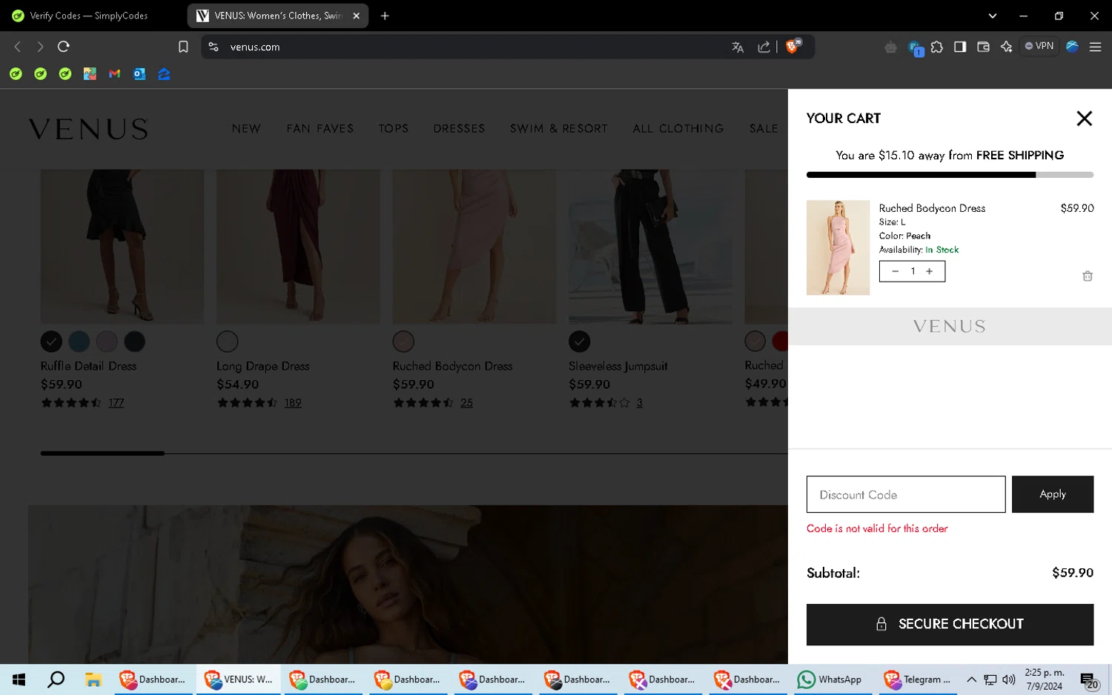Select blue swatch for Ruffle Detail Dress
Viewport: 1112px width, 695px height.
coord(79,342)
